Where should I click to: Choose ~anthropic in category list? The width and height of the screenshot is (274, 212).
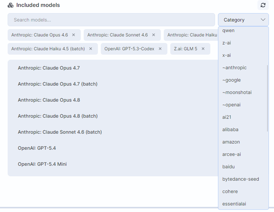tap(243, 68)
